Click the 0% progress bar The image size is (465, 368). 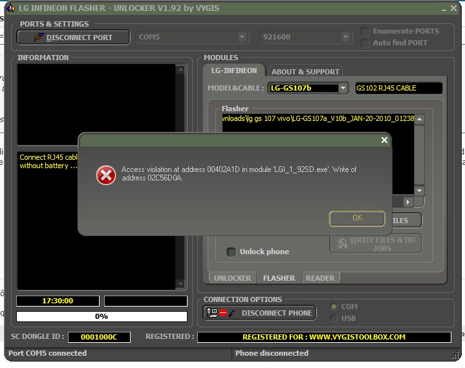[102, 316]
